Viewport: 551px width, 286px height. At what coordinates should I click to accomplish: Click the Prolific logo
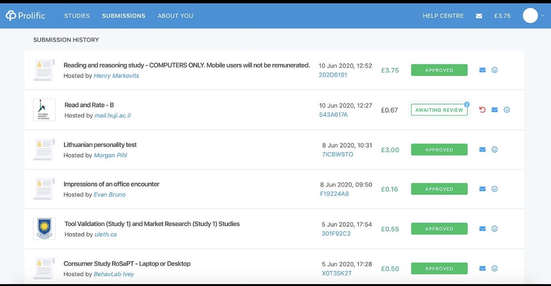click(25, 15)
